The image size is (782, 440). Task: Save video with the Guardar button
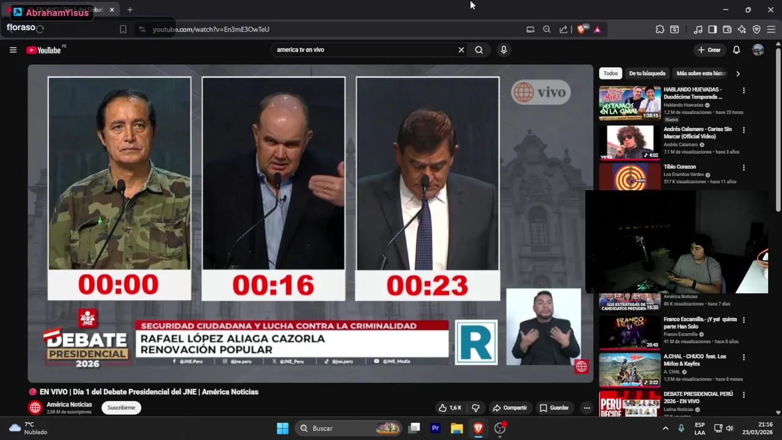click(554, 408)
